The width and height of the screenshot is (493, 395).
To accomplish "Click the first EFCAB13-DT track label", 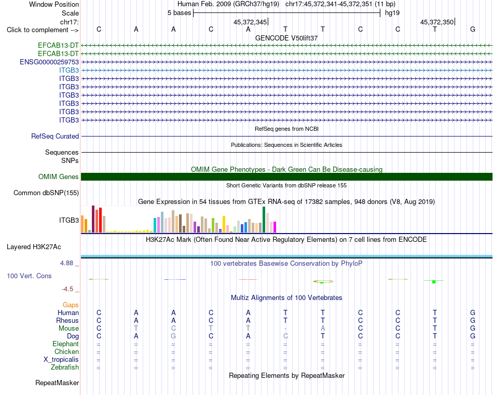I will coord(58,46).
